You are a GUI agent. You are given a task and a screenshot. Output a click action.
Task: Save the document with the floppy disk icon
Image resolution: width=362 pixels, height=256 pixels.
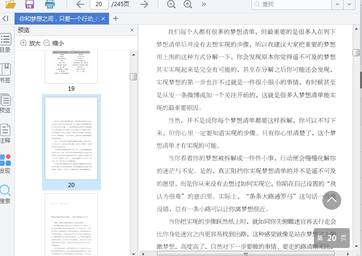30,4
